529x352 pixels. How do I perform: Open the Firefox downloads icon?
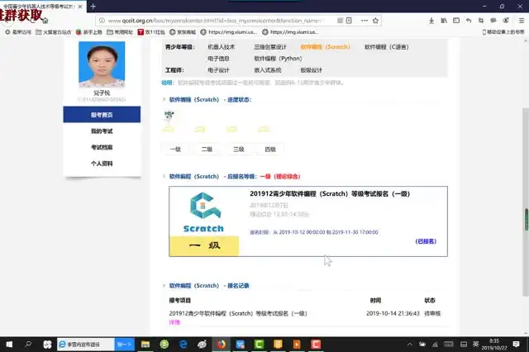[x=431, y=21]
